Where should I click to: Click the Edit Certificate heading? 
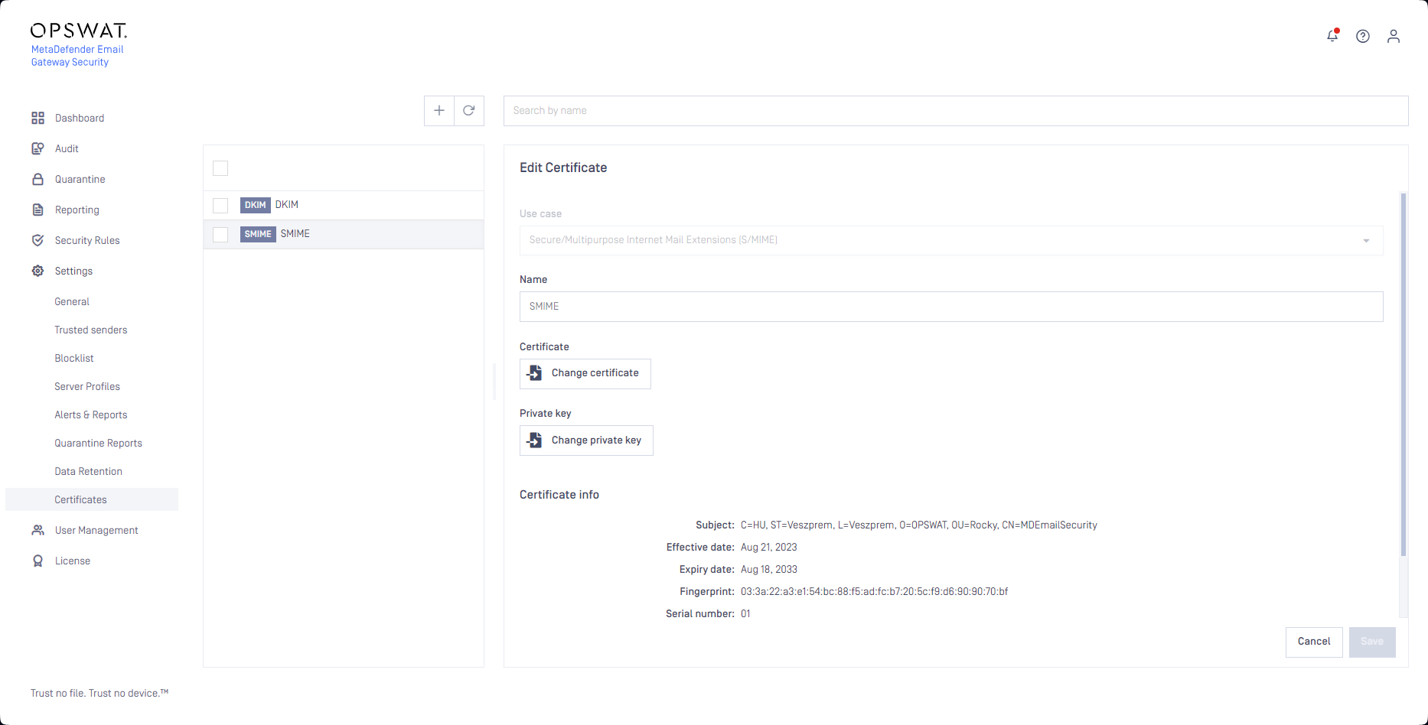[x=563, y=167]
